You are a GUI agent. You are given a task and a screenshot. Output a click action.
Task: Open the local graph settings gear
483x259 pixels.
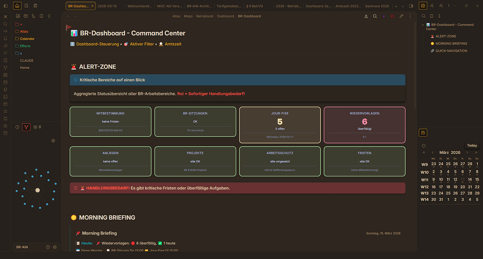point(53,141)
